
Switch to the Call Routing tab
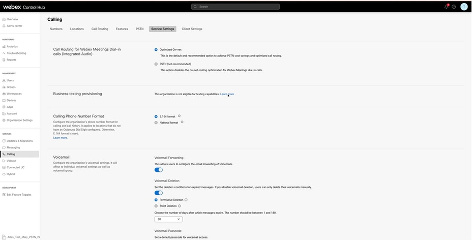(x=100, y=29)
